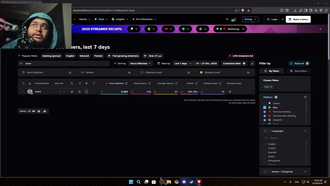Click the Peak Viewers info icon
This screenshot has width=330, height=186.
click(150, 83)
